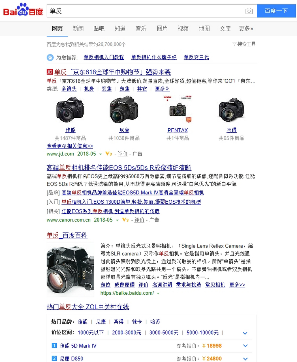The height and width of the screenshot is (362, 297).
Task: Click the JD red logo icon
Action: (50, 72)
